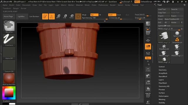Expand the NanoMesh section
The width and height of the screenshot is (188, 105).
[163, 76]
